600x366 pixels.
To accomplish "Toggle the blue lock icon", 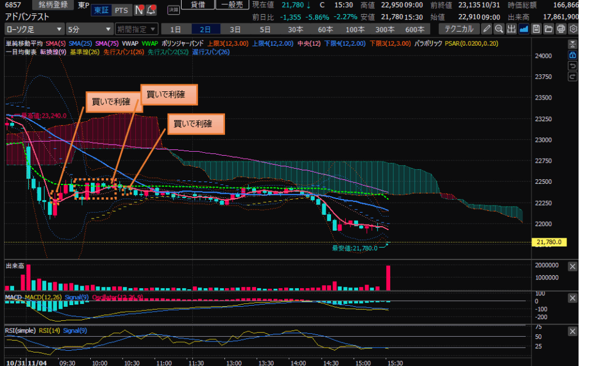I will pos(572,54).
